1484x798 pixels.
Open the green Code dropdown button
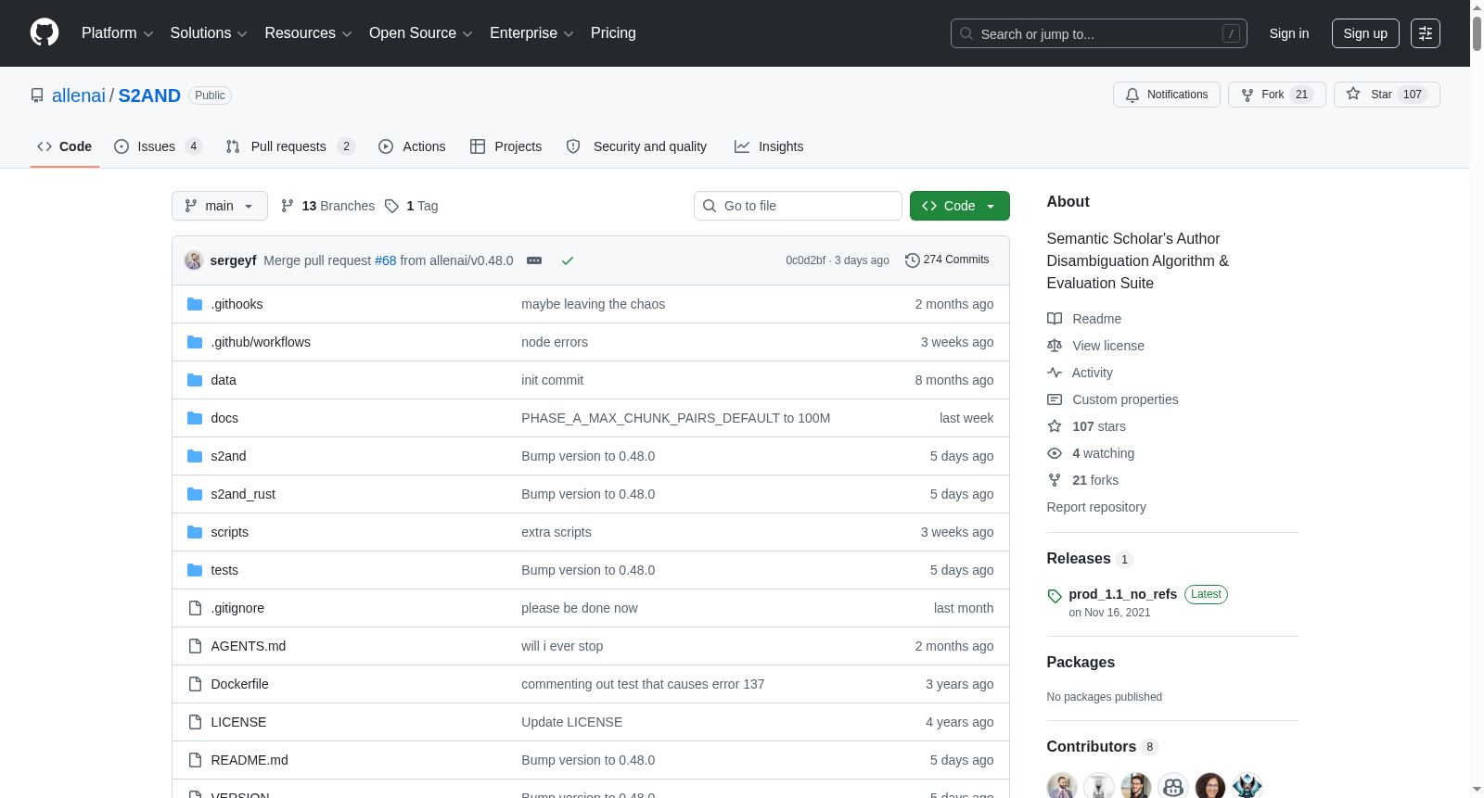coord(960,206)
